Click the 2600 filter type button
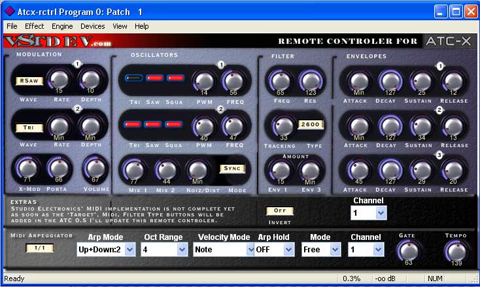The height and width of the screenshot is (287, 480). point(311,124)
